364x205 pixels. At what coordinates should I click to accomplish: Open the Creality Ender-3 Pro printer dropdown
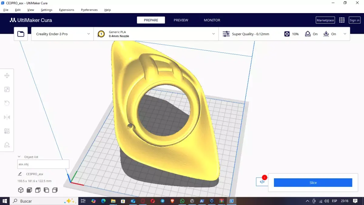(x=62, y=34)
